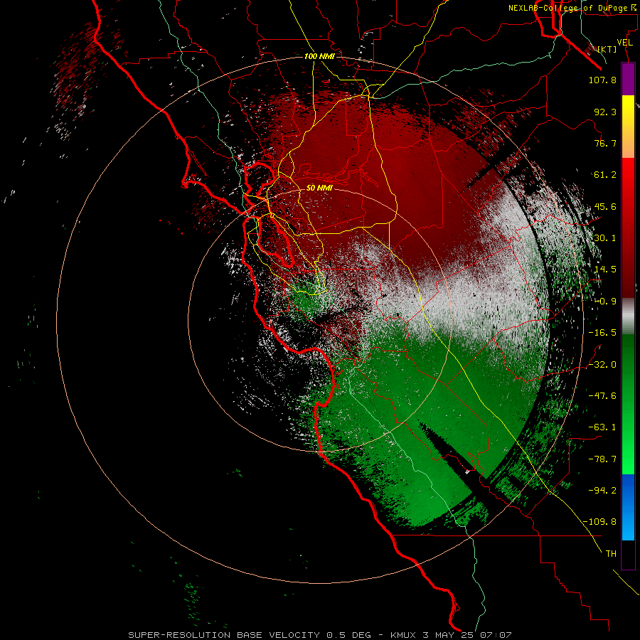This screenshot has width=640, height=640.
Task: Click the -16.5 velocity scale value
Action: [602, 333]
